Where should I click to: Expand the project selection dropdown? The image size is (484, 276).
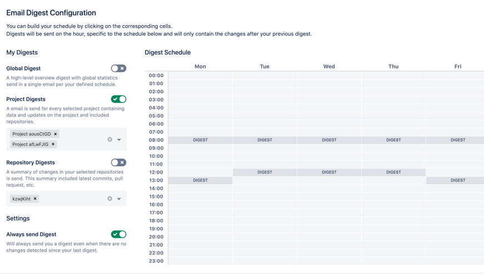click(x=119, y=140)
